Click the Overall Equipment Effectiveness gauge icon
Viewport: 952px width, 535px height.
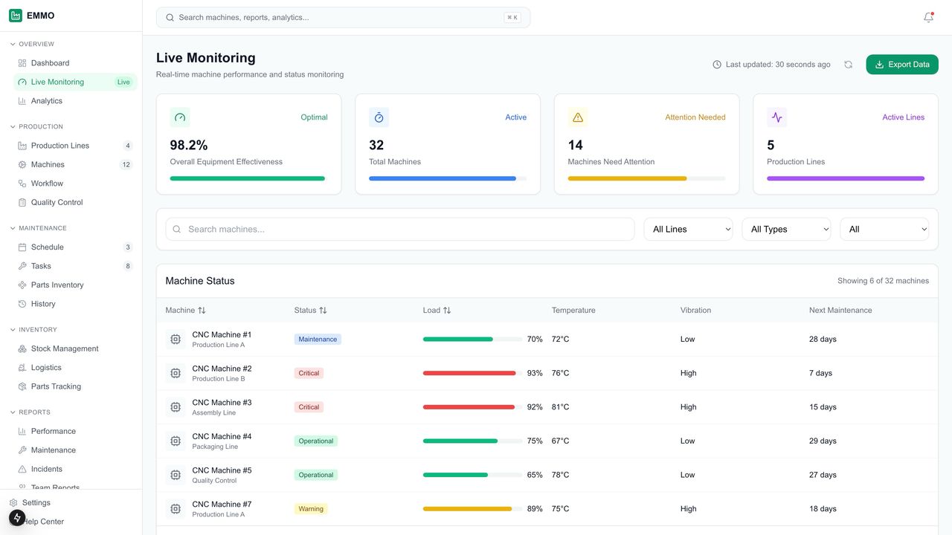point(180,117)
